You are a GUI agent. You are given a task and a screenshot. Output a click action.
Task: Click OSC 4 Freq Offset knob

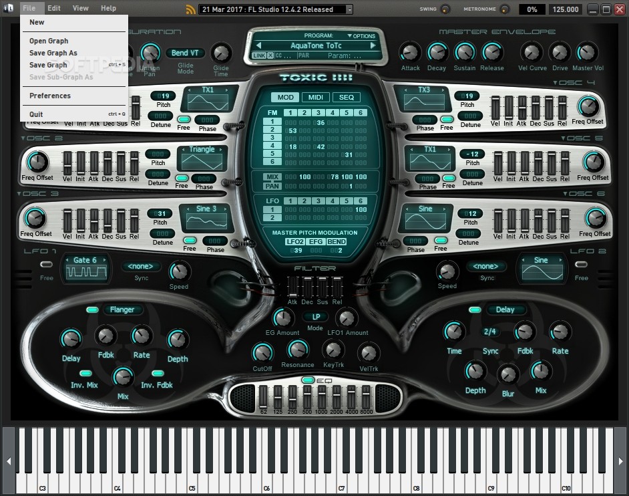[x=588, y=106]
